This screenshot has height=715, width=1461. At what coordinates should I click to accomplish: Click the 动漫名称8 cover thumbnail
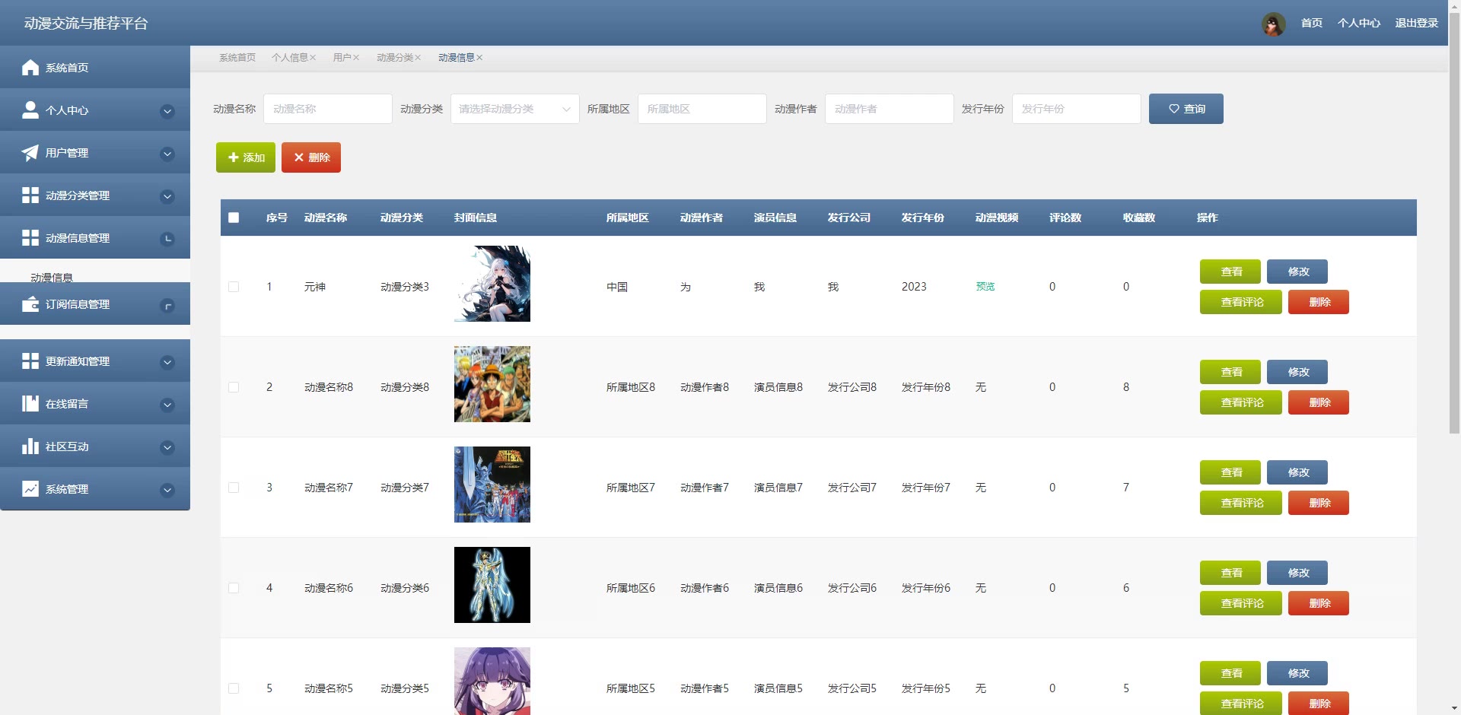point(492,384)
